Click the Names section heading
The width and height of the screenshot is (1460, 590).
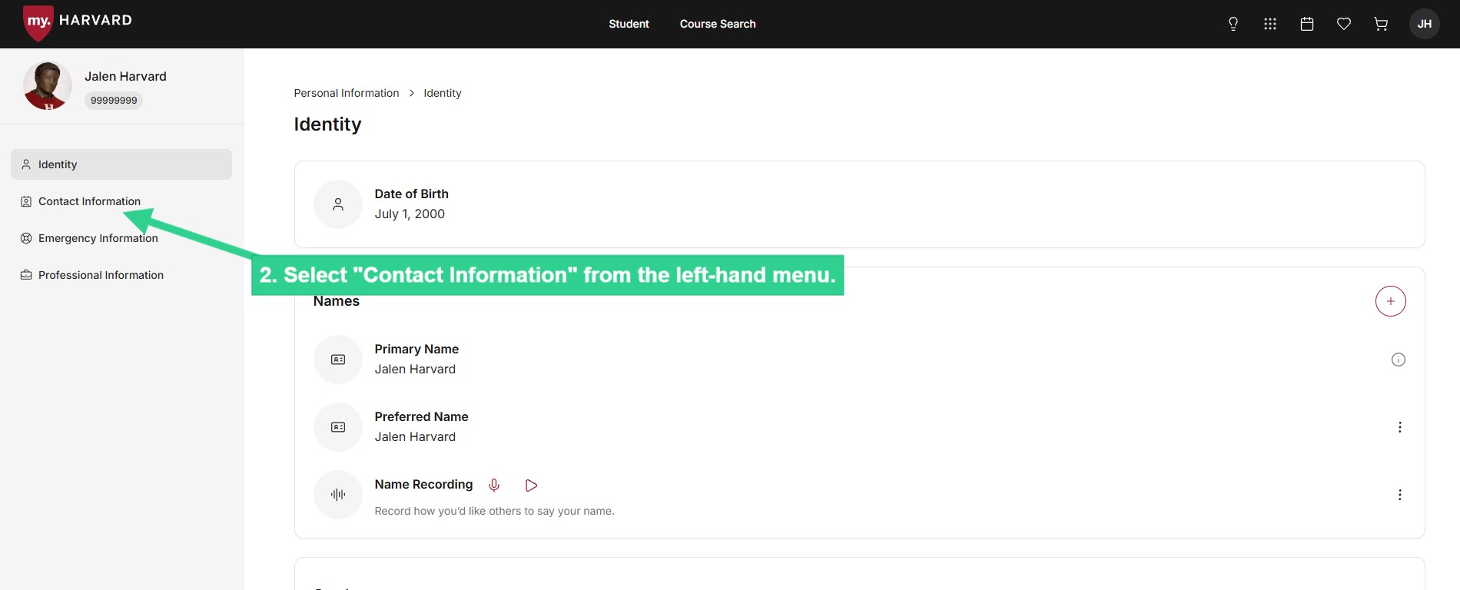point(337,301)
